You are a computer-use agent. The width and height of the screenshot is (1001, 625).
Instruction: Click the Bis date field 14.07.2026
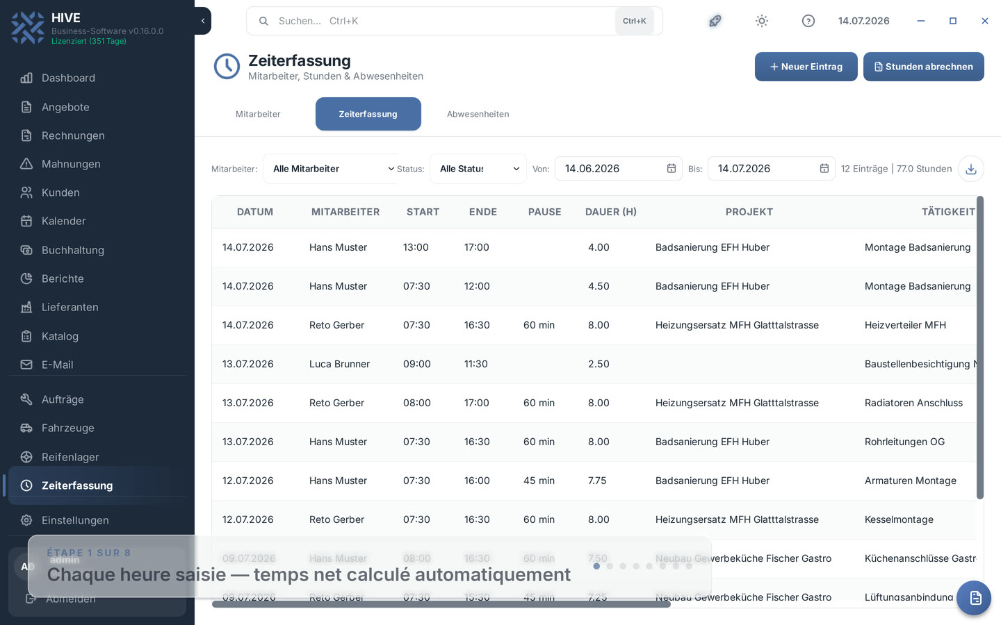[x=772, y=169]
